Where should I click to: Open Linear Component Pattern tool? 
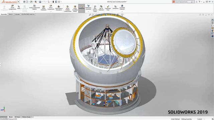click(x=34, y=7)
